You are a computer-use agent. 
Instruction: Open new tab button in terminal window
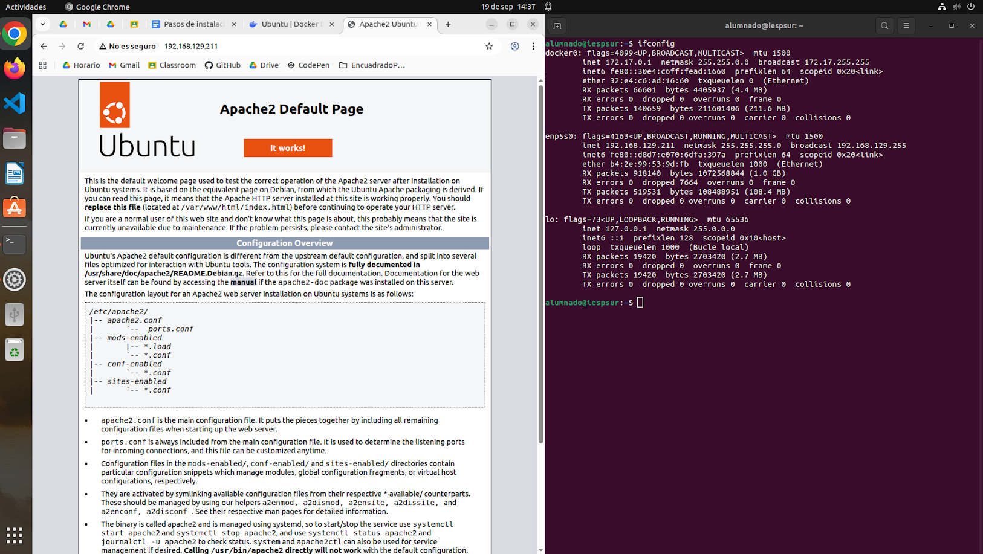coord(557,26)
